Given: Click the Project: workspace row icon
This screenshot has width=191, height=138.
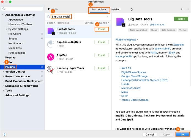Looking at the screenshot, I should (42, 76).
